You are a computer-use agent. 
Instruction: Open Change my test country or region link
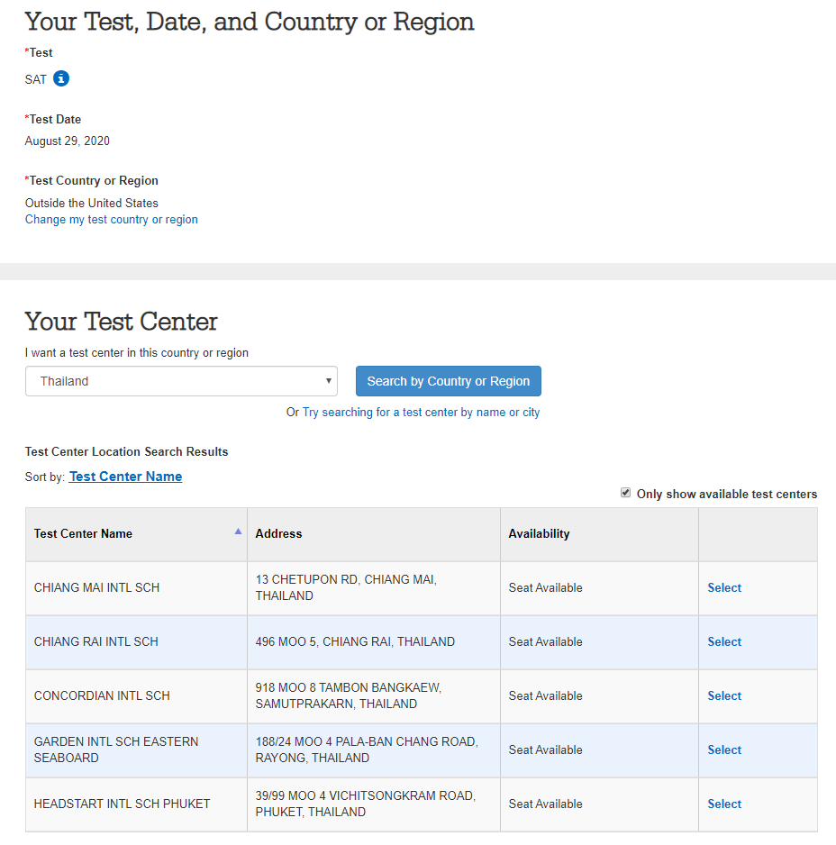pyautogui.click(x=112, y=219)
